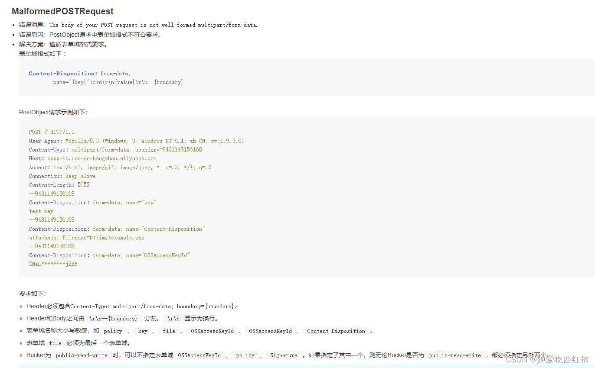Viewport: 595px width, 368px height.
Task: Click the Content-Type multipart/form-data boundary code line
Action: (x=115, y=149)
